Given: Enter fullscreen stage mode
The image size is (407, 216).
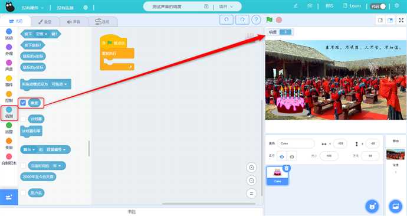Looking at the screenshot, I should [x=401, y=20].
